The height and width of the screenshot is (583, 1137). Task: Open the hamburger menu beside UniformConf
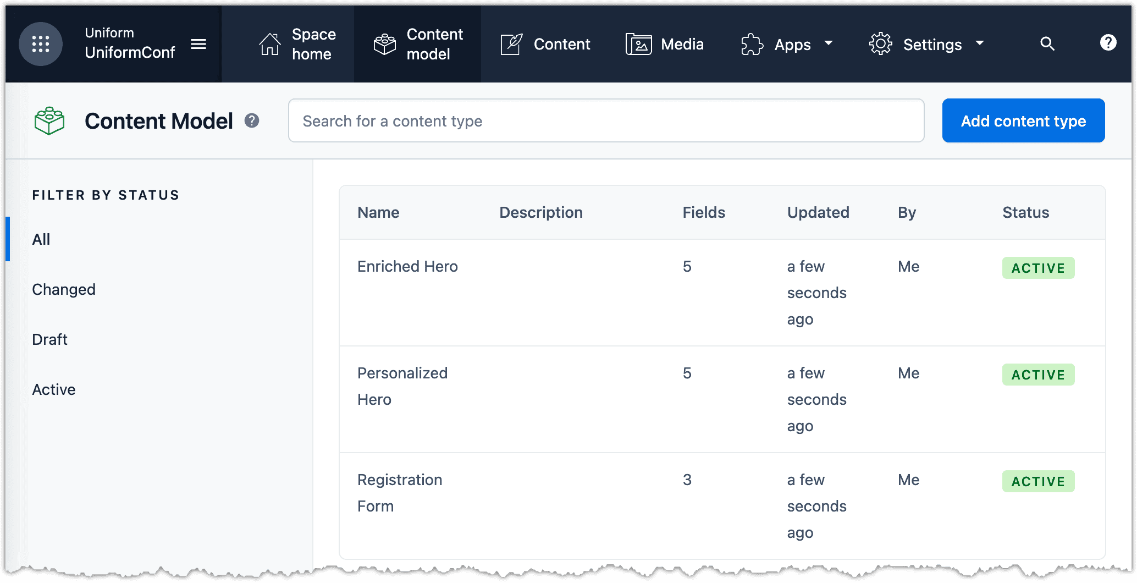click(x=199, y=44)
